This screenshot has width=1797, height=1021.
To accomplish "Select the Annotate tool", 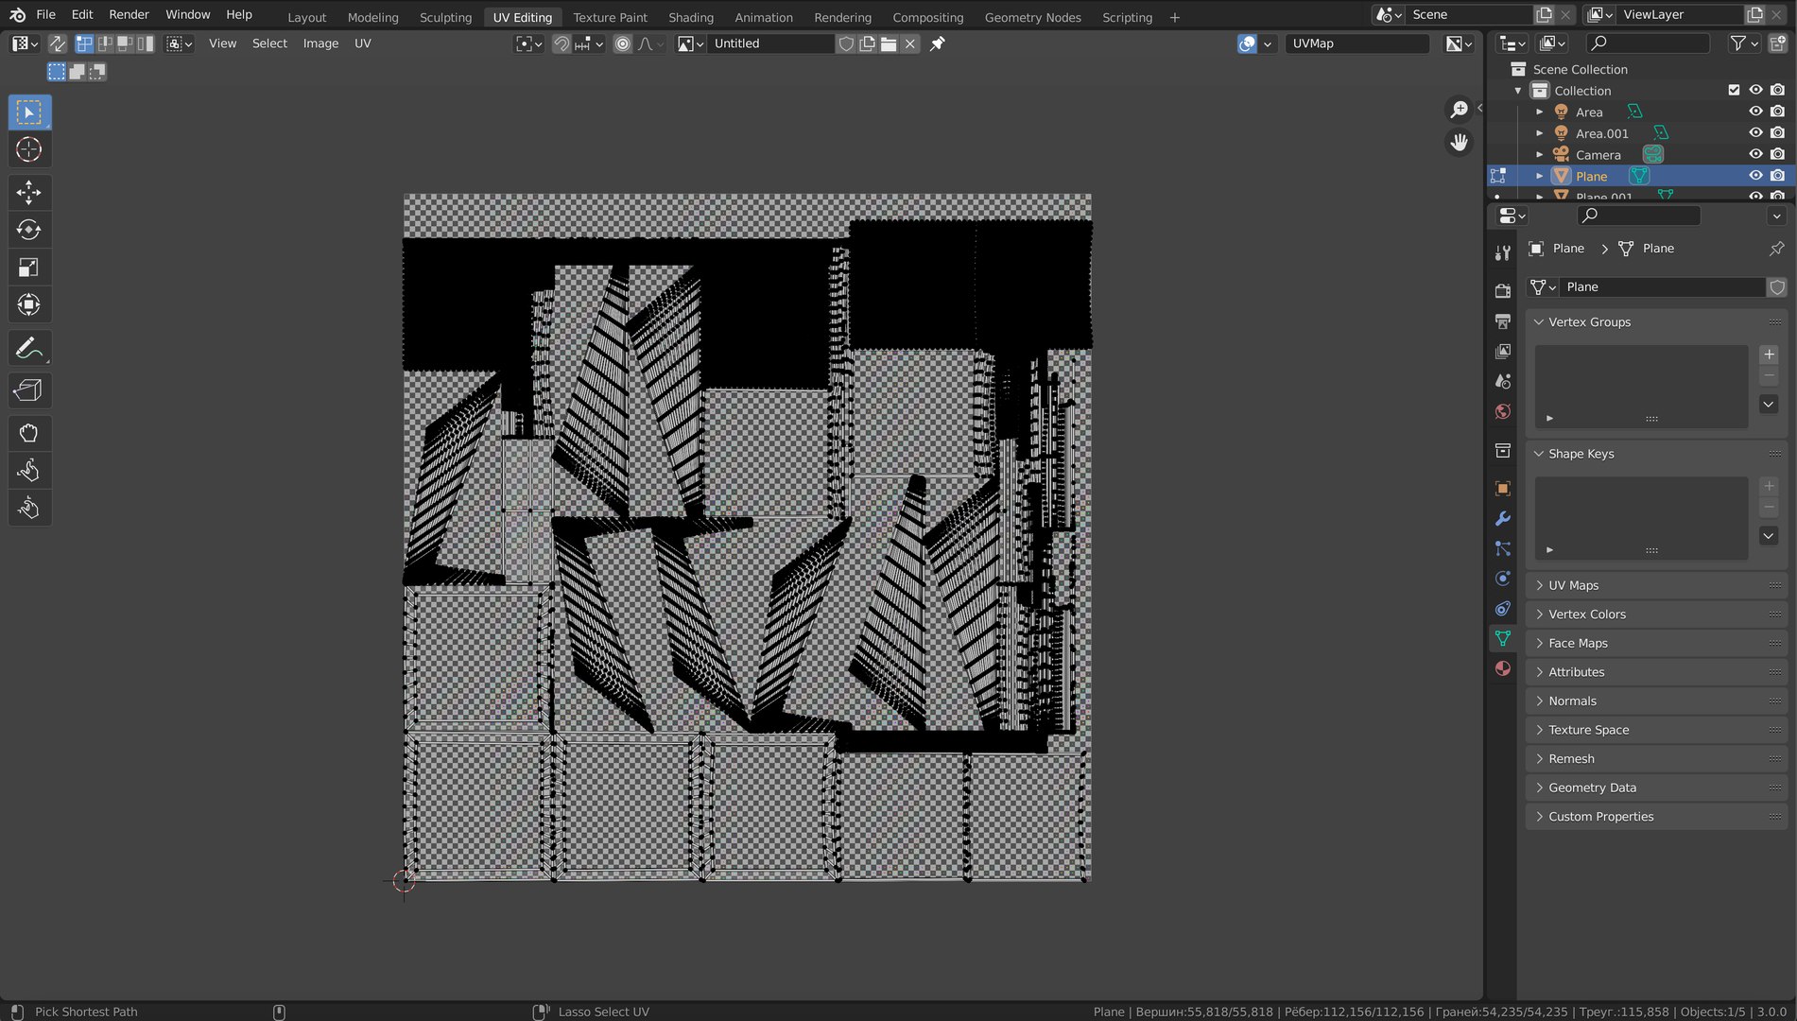I will 28,348.
